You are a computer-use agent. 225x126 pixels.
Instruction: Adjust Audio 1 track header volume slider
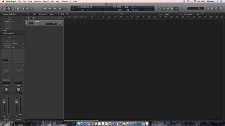click(51, 24)
